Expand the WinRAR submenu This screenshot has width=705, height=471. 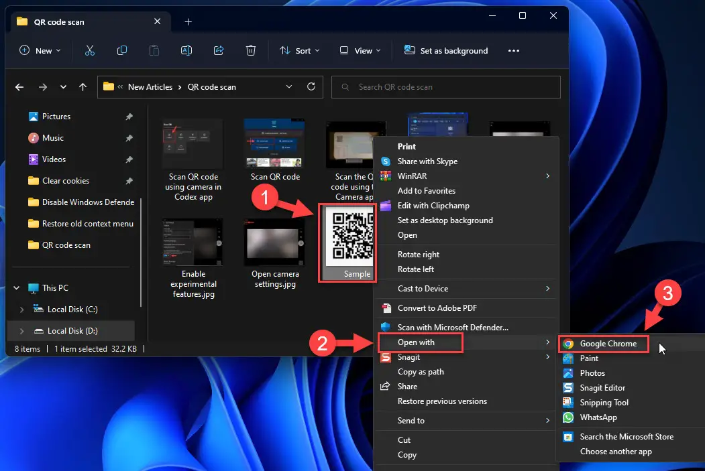[x=547, y=176]
